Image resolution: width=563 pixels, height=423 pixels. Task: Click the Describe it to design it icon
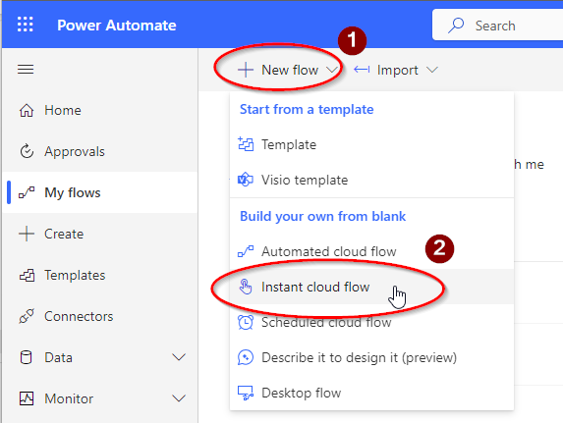click(x=246, y=357)
